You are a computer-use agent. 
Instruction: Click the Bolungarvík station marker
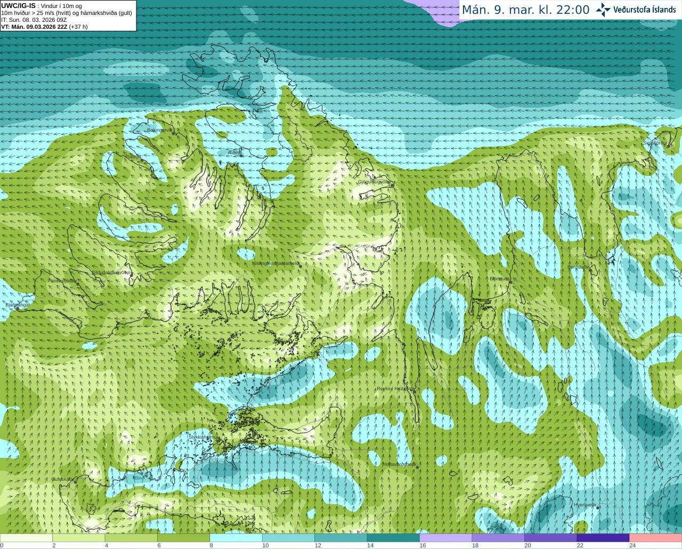[x=174, y=133]
